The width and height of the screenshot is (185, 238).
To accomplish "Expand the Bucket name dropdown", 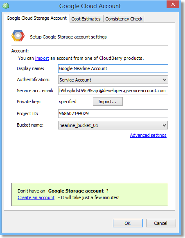I will tap(113, 125).
